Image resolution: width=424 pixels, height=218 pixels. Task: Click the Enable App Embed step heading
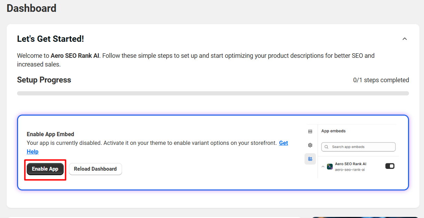click(x=50, y=134)
